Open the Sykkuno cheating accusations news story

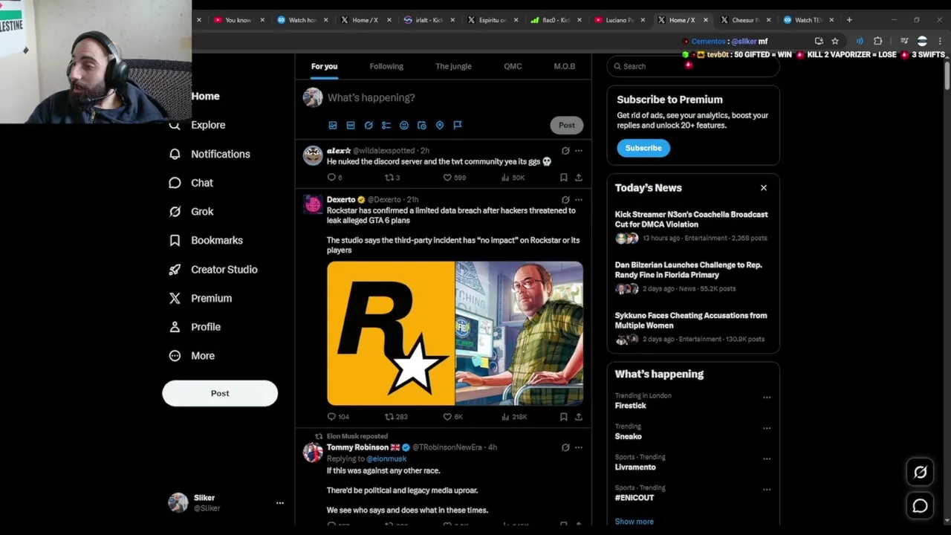692,328
